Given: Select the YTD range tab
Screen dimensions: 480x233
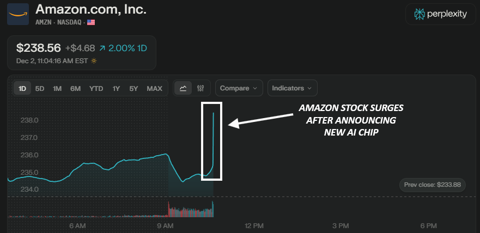Looking at the screenshot, I should pyautogui.click(x=96, y=88).
